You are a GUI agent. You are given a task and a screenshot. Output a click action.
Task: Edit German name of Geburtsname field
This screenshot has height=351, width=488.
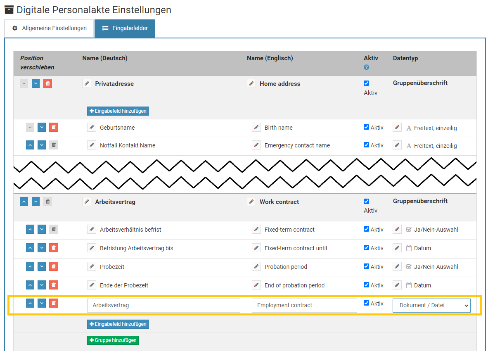point(92,127)
